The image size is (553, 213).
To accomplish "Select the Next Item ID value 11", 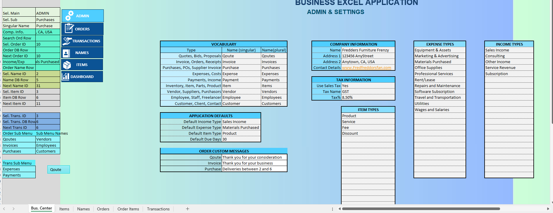I will pos(48,103).
